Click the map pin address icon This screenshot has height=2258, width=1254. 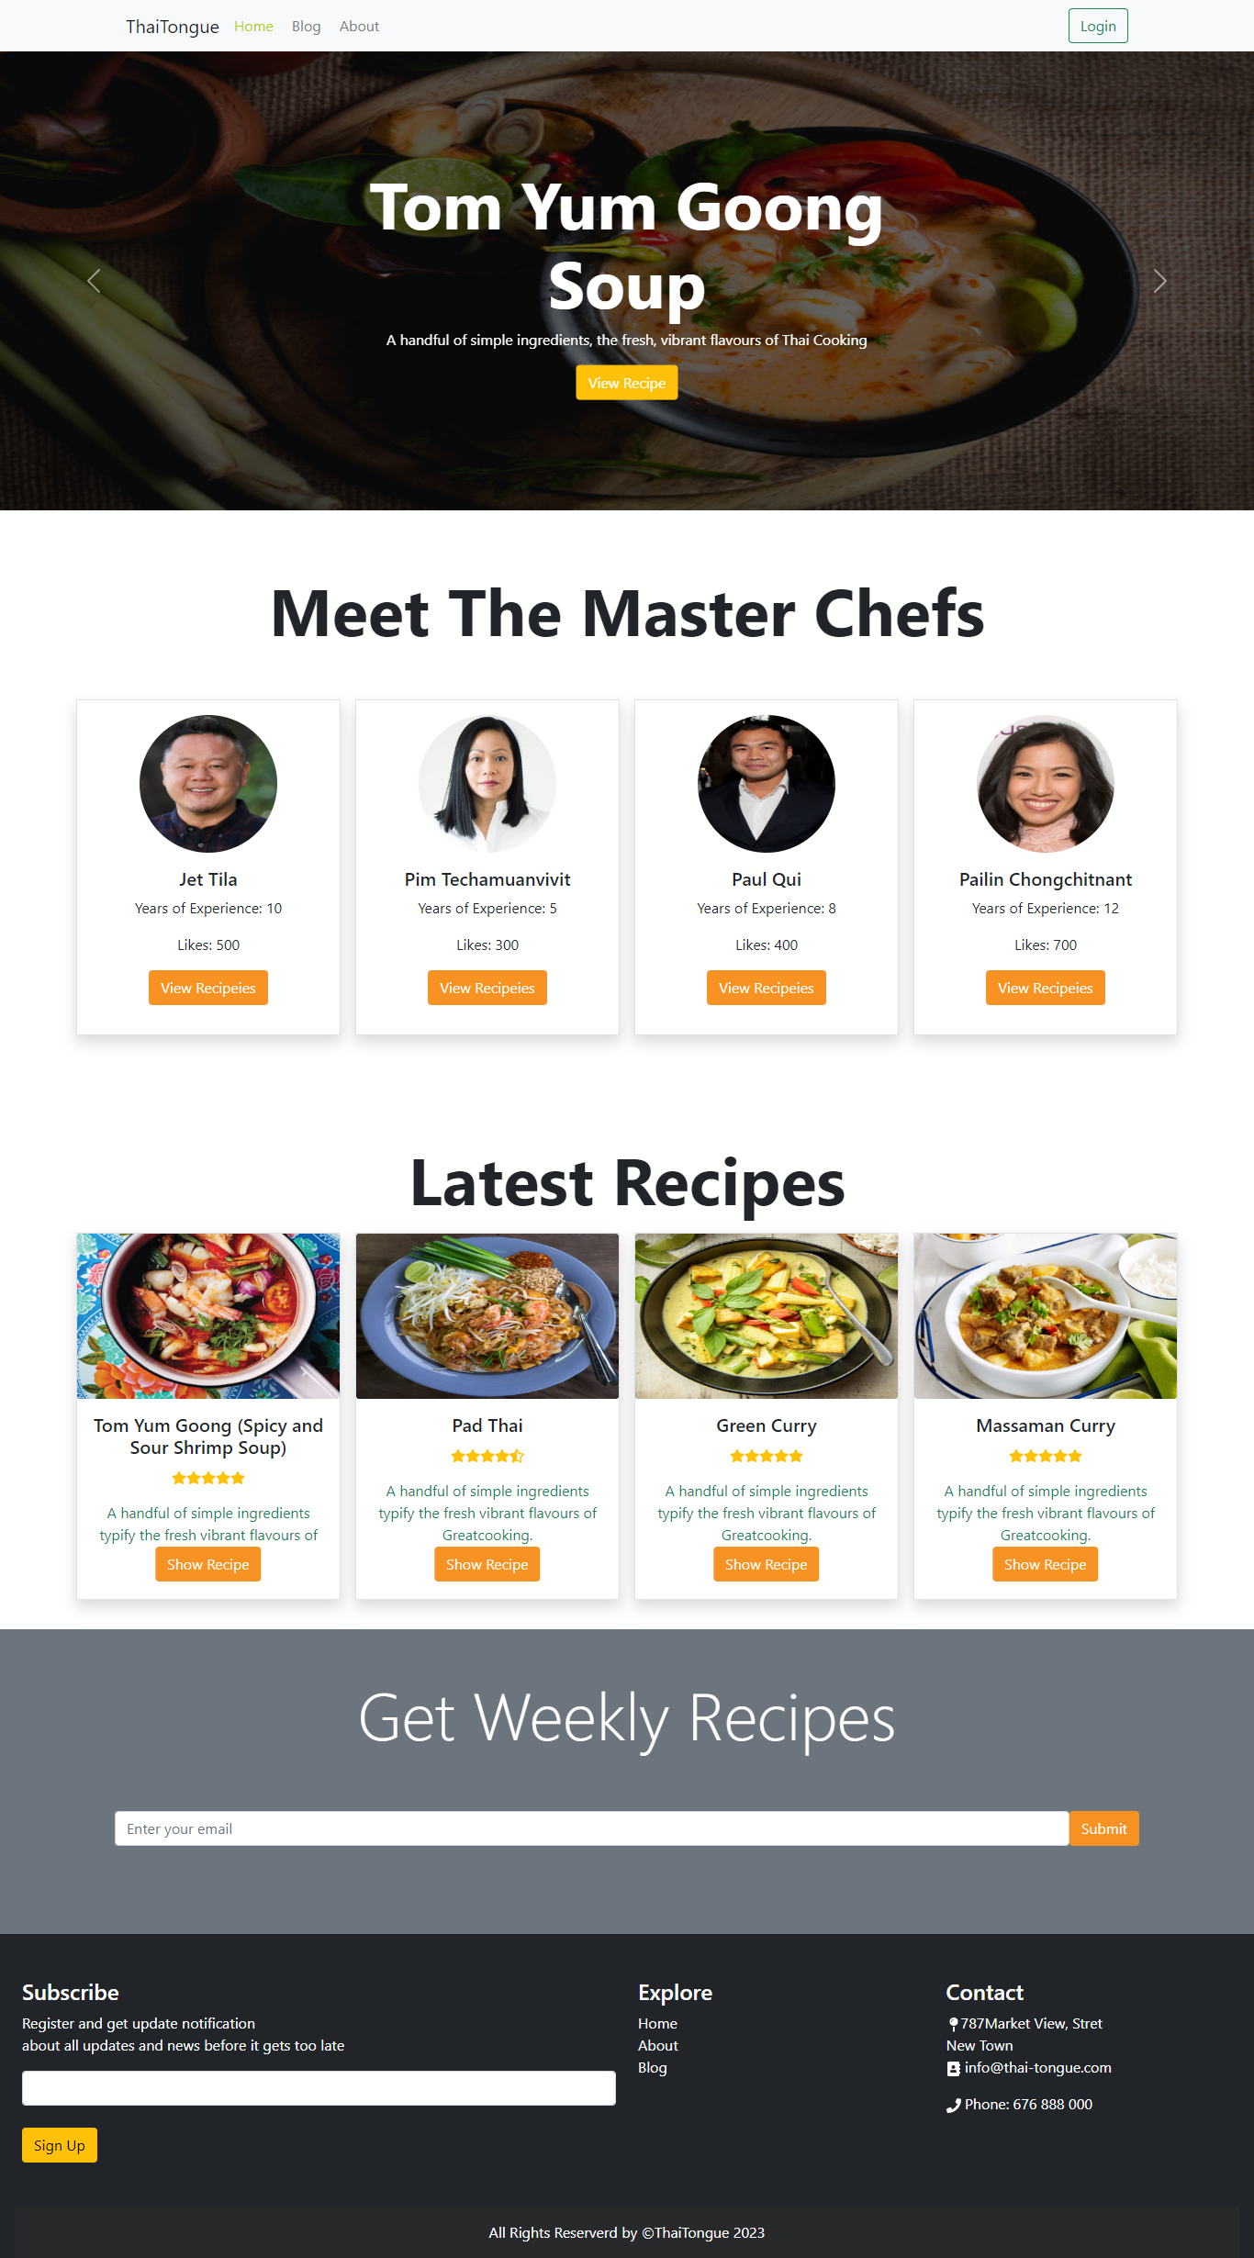click(x=953, y=2024)
